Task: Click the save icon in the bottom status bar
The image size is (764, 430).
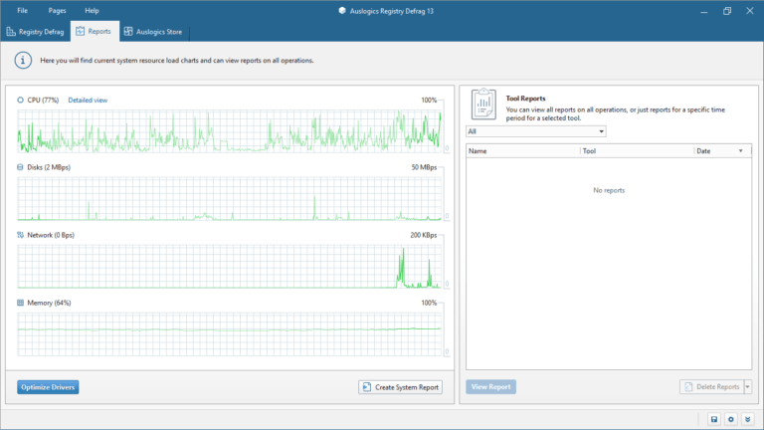Action: tap(713, 419)
